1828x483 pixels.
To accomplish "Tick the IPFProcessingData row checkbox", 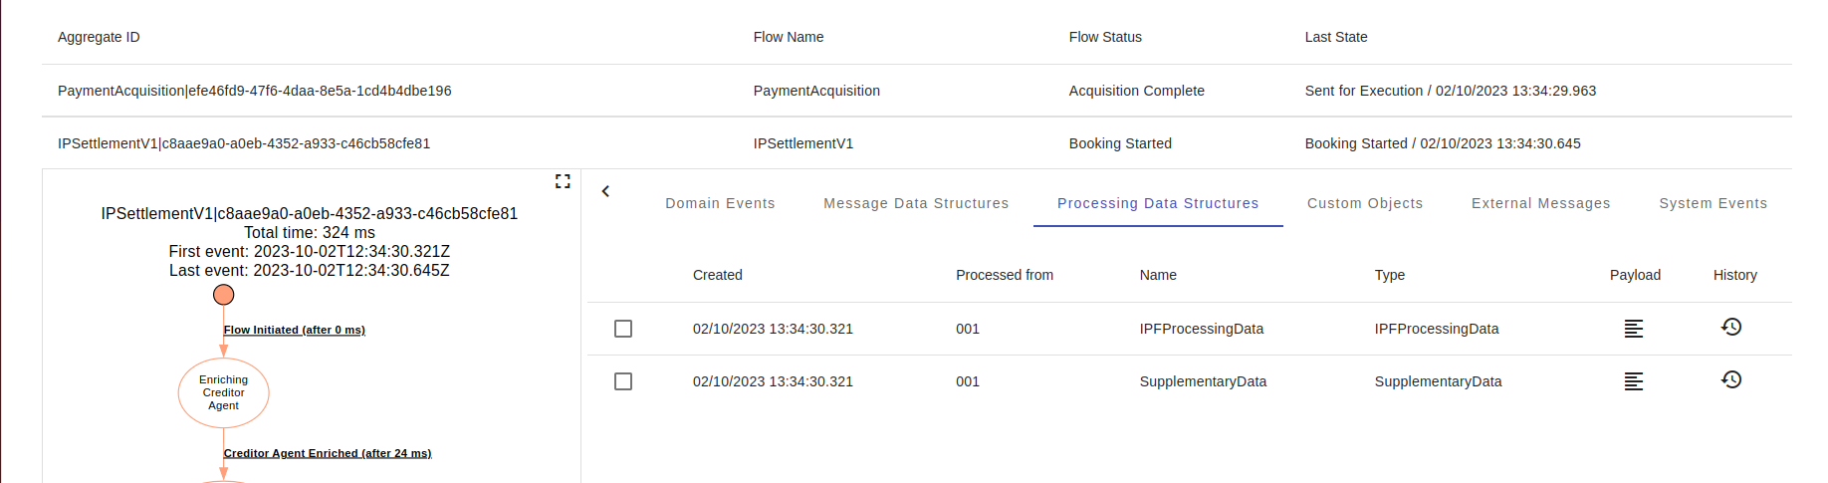I will (x=623, y=329).
